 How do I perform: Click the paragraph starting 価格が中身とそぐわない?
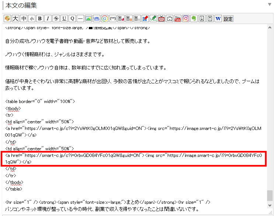(x=132, y=85)
